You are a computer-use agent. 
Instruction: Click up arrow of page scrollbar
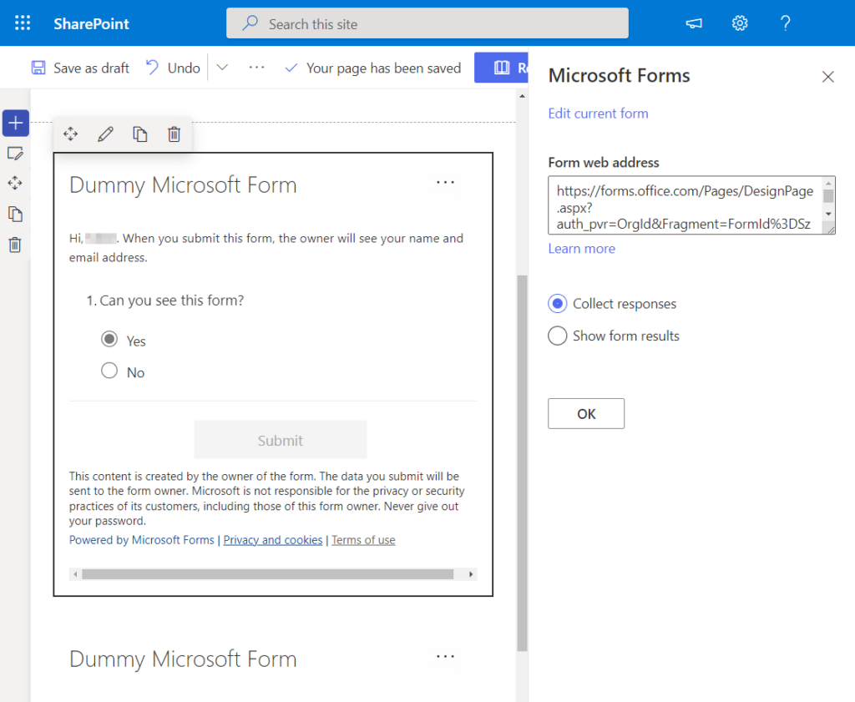(x=523, y=97)
